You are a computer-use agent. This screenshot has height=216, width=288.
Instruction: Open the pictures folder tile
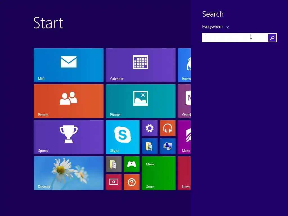150,146
